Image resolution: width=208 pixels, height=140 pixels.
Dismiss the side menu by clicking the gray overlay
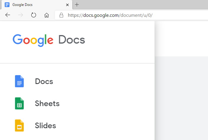pos(181,97)
